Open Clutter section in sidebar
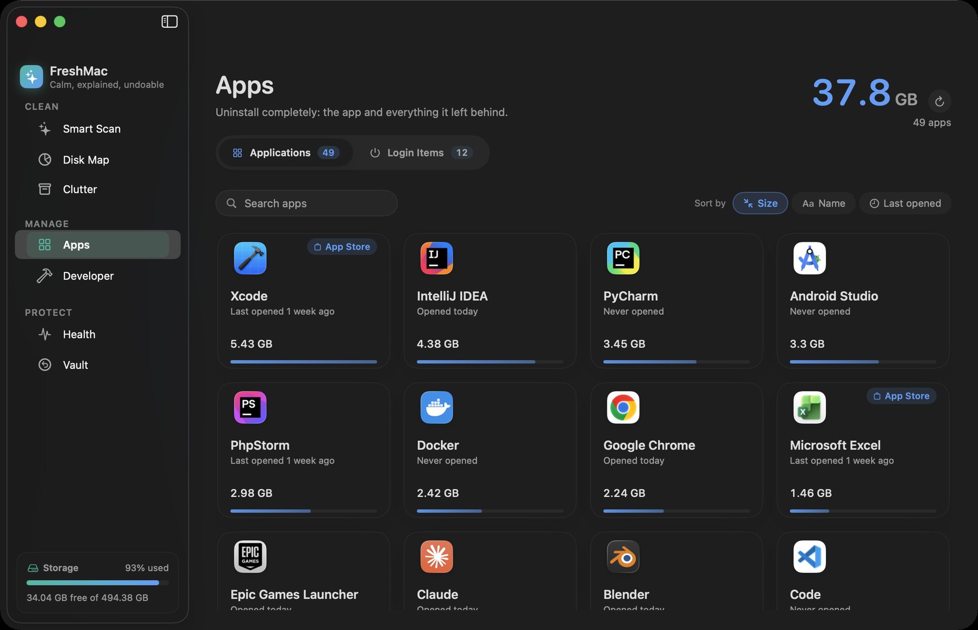Image resolution: width=978 pixels, height=630 pixels. [98, 189]
